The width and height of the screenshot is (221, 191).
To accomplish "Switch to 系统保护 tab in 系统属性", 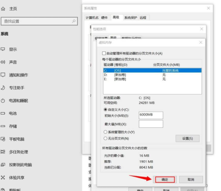I will pyautogui.click(x=131, y=18).
